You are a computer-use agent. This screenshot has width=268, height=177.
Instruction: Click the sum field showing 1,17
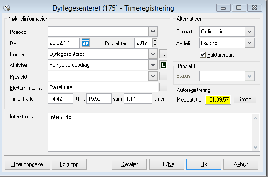138,98
